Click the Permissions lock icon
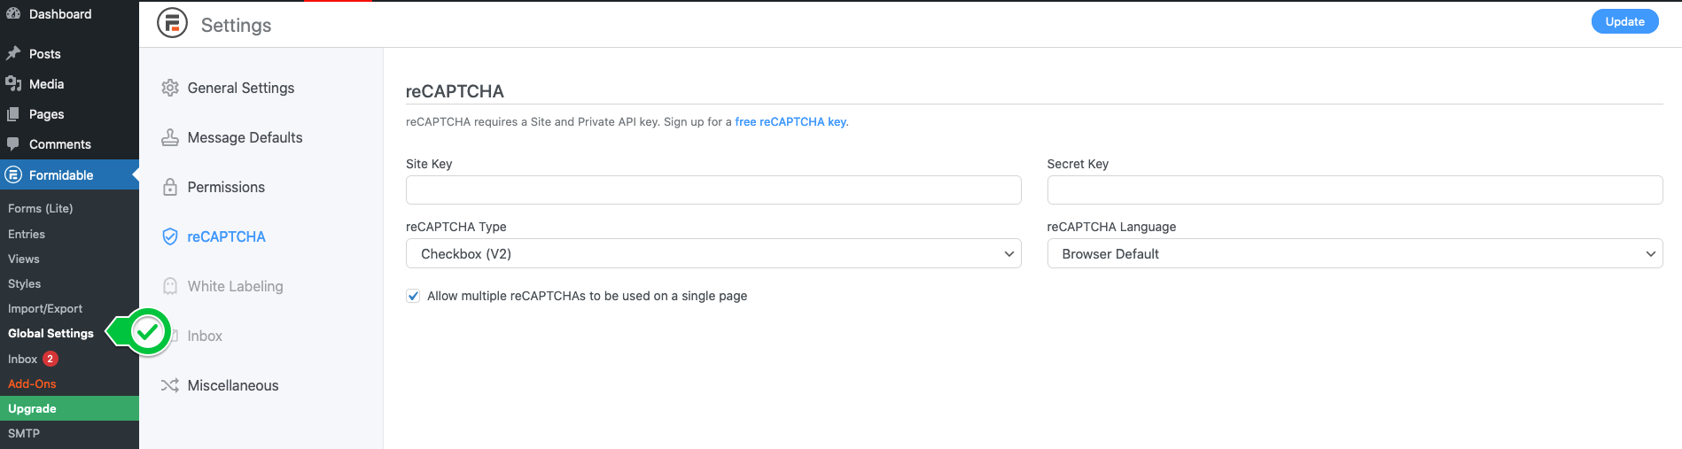This screenshot has width=1682, height=449. [170, 187]
